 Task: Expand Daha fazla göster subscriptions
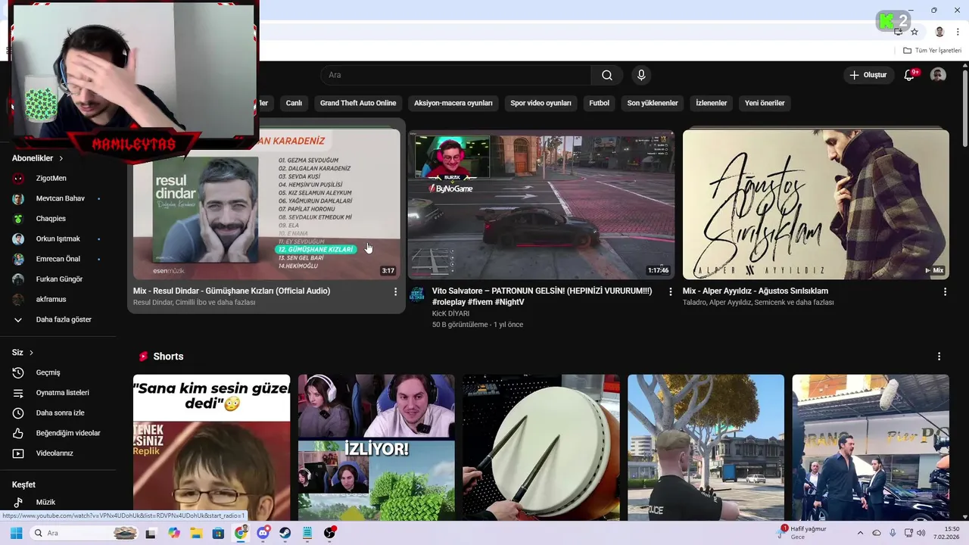pyautogui.click(x=64, y=319)
